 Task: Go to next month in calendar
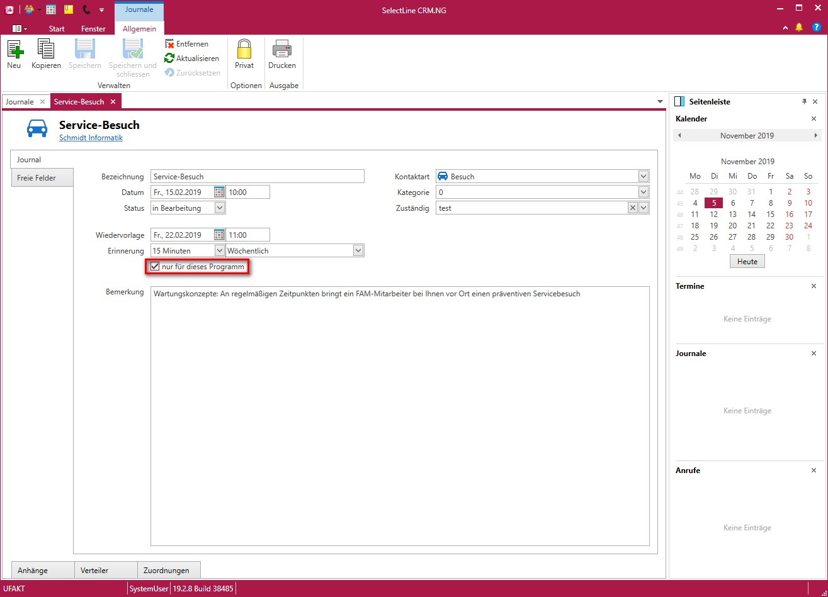coord(816,135)
